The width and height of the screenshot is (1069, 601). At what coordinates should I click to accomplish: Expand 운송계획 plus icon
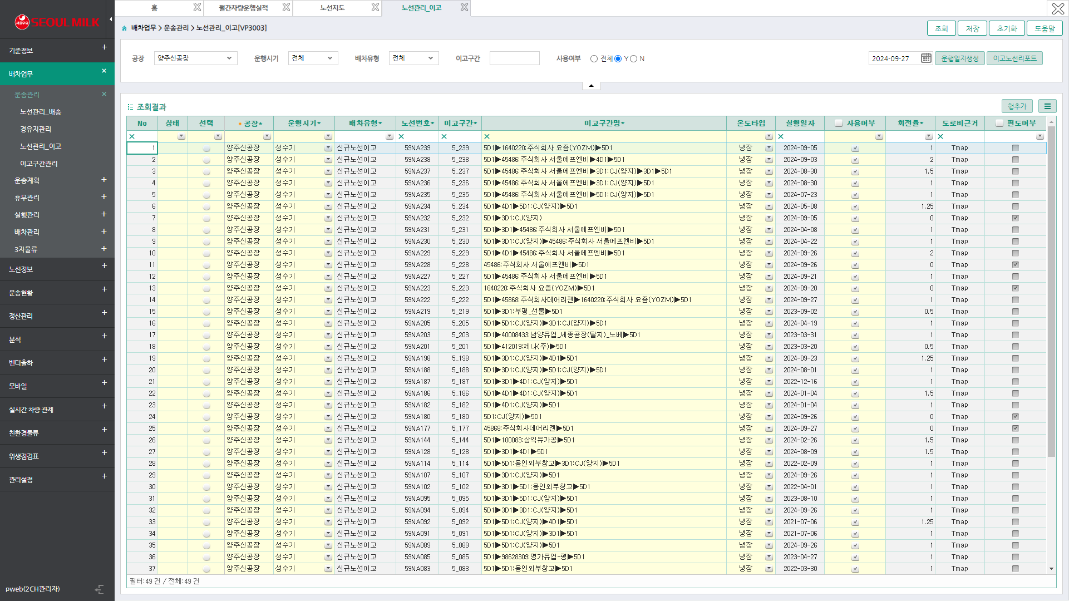pos(104,179)
